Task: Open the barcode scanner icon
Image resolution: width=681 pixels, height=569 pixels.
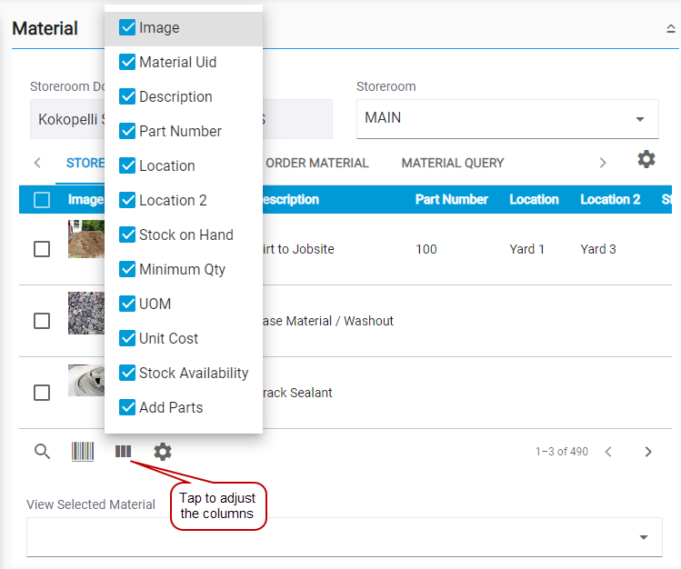Action: pyautogui.click(x=83, y=452)
